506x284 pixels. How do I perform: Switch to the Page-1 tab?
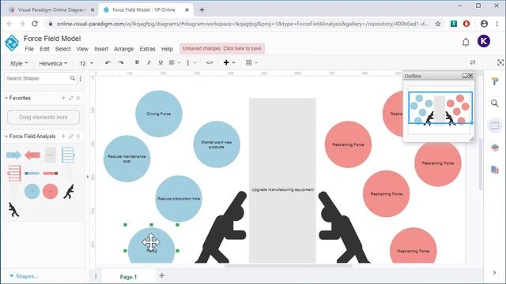[x=128, y=277]
